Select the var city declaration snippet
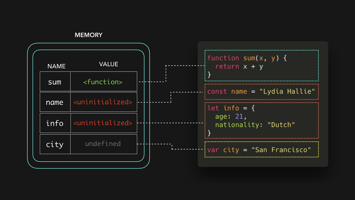The width and height of the screenshot is (355, 200). pos(261,150)
